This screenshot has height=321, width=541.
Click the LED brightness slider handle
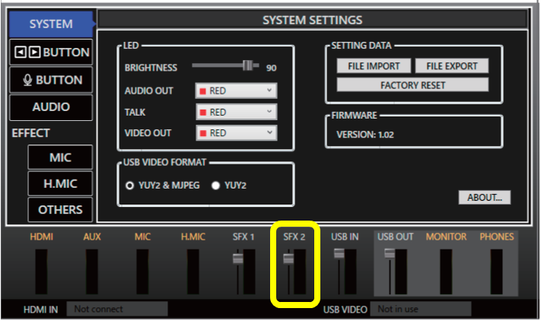click(x=247, y=66)
